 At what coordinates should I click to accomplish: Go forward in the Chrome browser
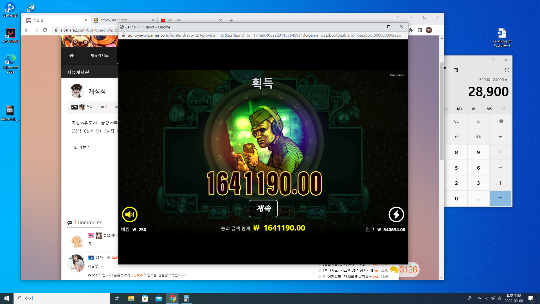pyautogui.click(x=36, y=30)
